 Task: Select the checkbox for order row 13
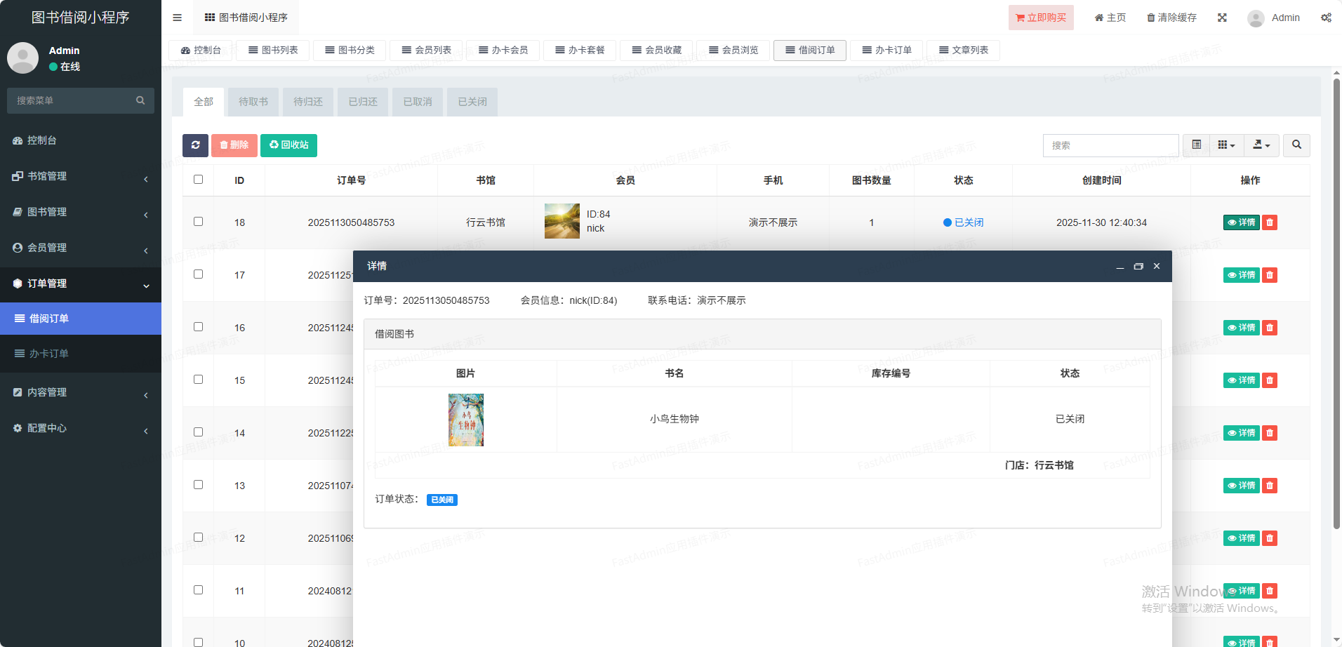pos(199,485)
